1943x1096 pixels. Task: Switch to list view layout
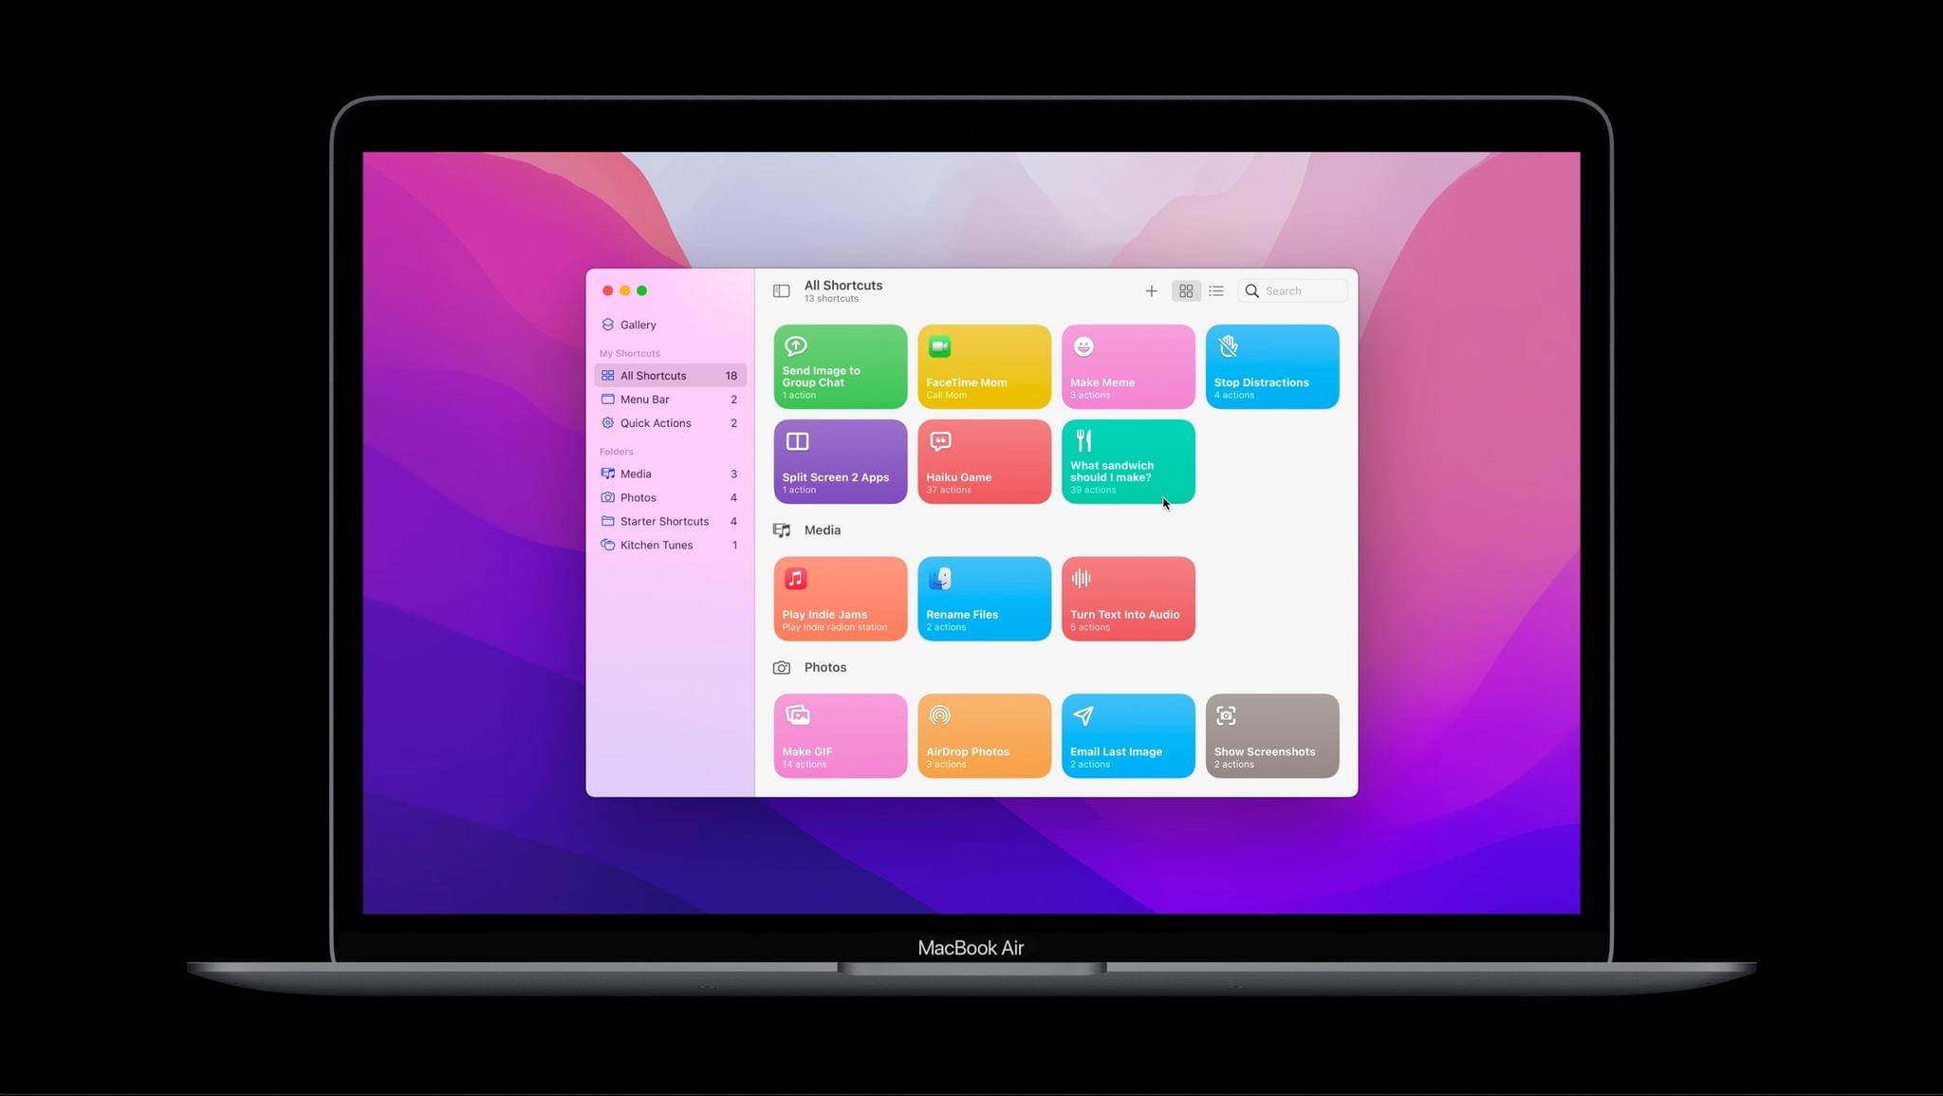[x=1214, y=291]
